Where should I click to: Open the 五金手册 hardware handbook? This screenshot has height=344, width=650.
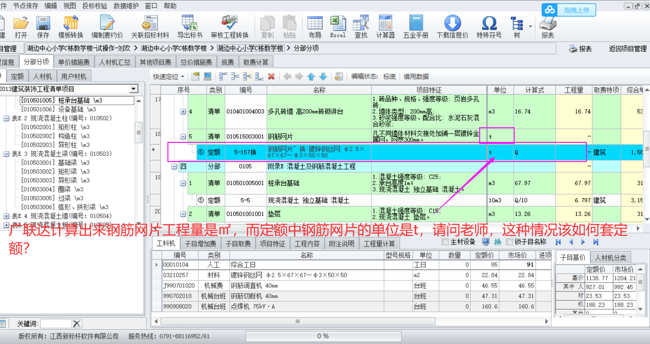pos(416,27)
